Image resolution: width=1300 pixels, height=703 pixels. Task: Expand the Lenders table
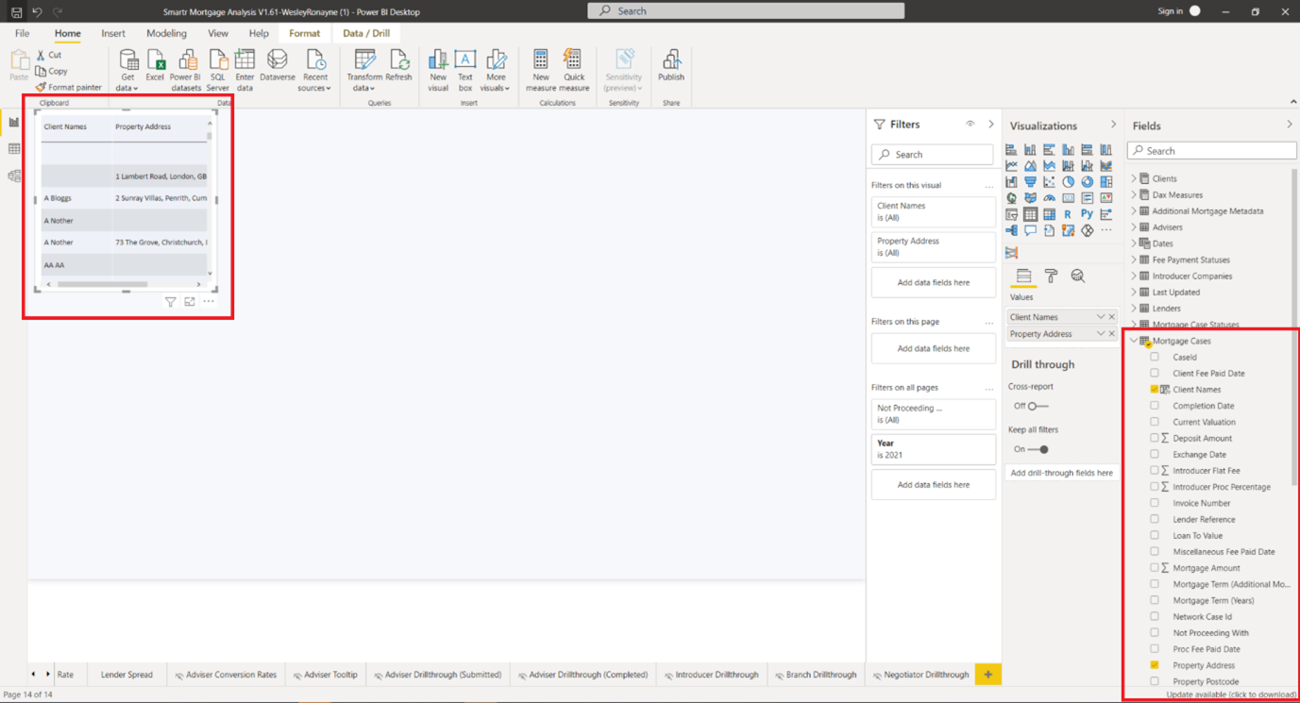[1134, 308]
